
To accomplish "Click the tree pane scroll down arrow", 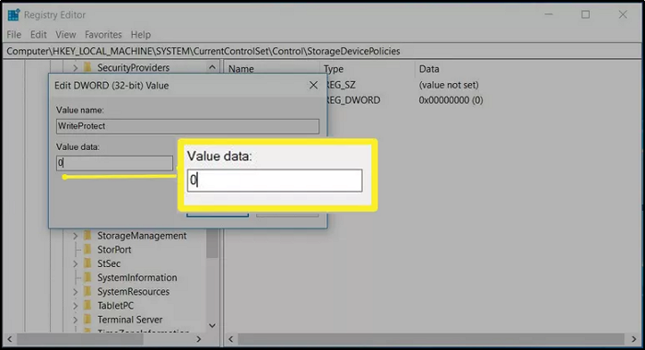I will 212,326.
